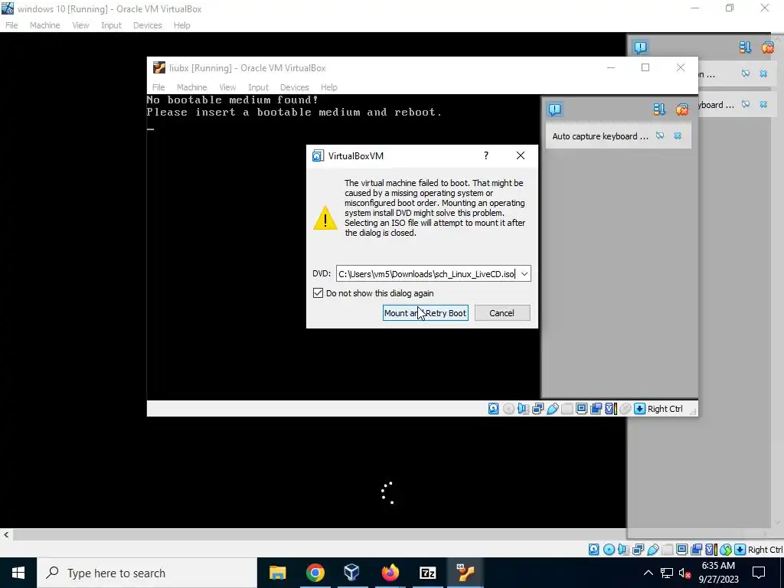Click the network icon in system tray

click(667, 573)
